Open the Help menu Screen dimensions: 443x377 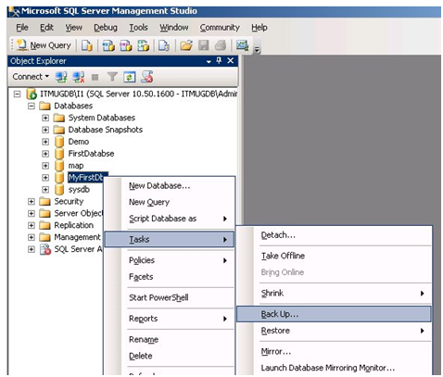pos(259,28)
